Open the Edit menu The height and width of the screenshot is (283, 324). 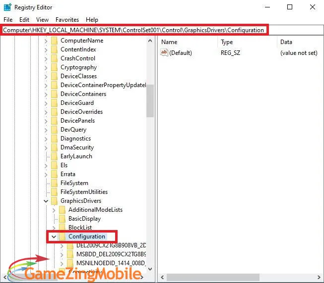pyautogui.click(x=24, y=20)
